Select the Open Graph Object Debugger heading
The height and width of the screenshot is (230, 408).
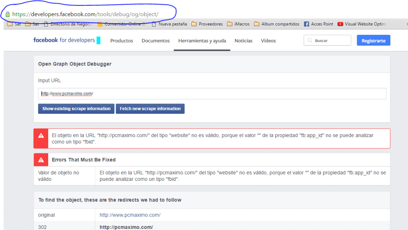click(75, 64)
